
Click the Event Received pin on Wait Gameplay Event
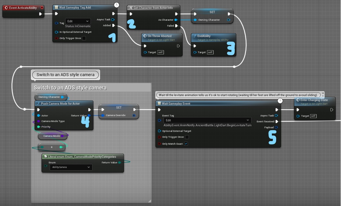(277, 121)
